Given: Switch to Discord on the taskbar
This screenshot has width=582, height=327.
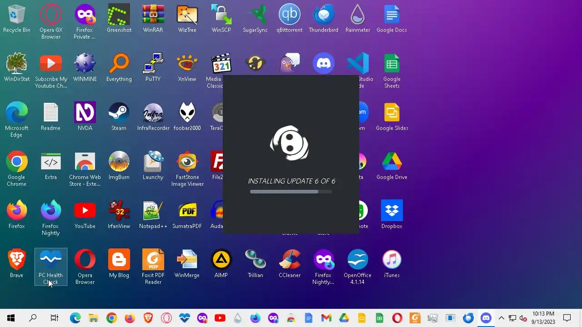Looking at the screenshot, I should click(x=486, y=318).
